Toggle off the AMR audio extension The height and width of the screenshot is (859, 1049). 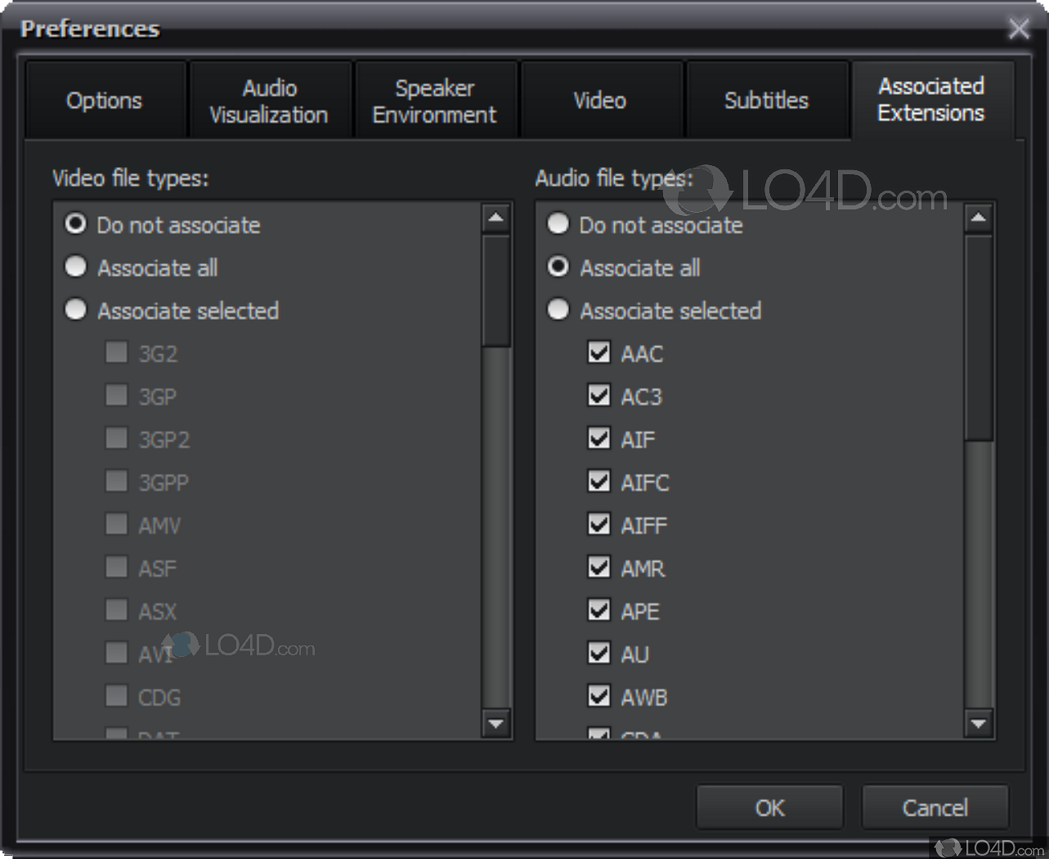(598, 567)
